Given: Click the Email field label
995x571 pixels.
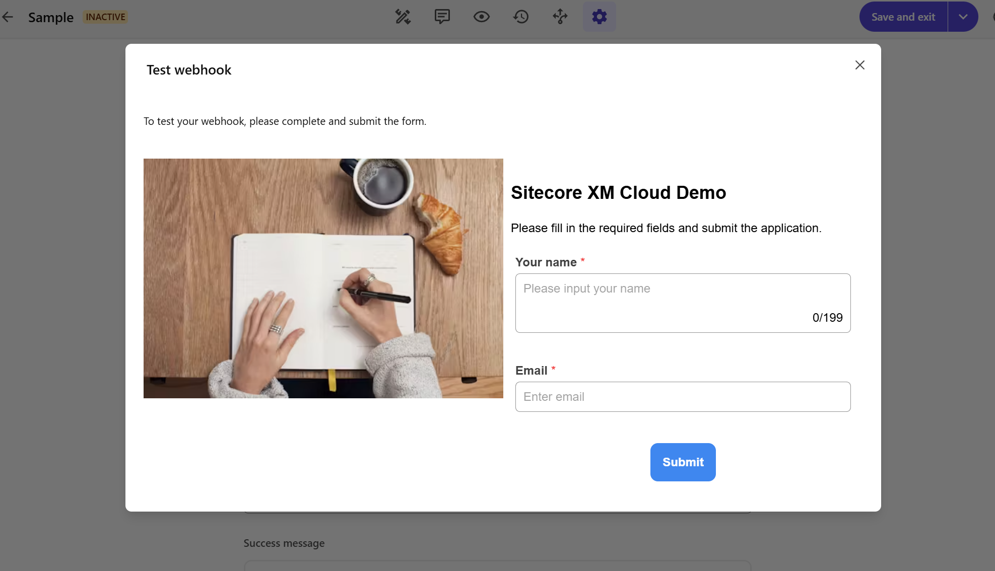Looking at the screenshot, I should click(x=532, y=371).
